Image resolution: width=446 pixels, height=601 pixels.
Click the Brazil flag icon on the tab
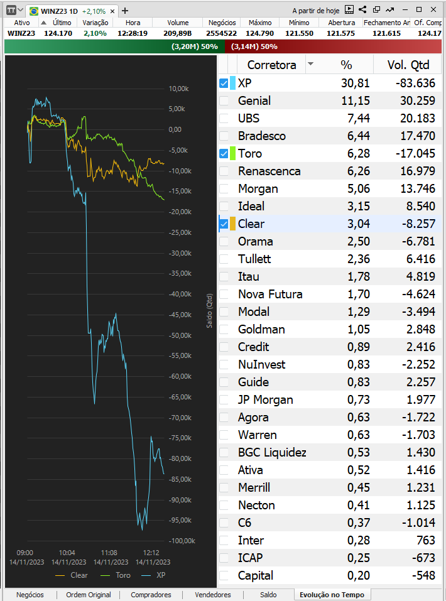point(34,11)
